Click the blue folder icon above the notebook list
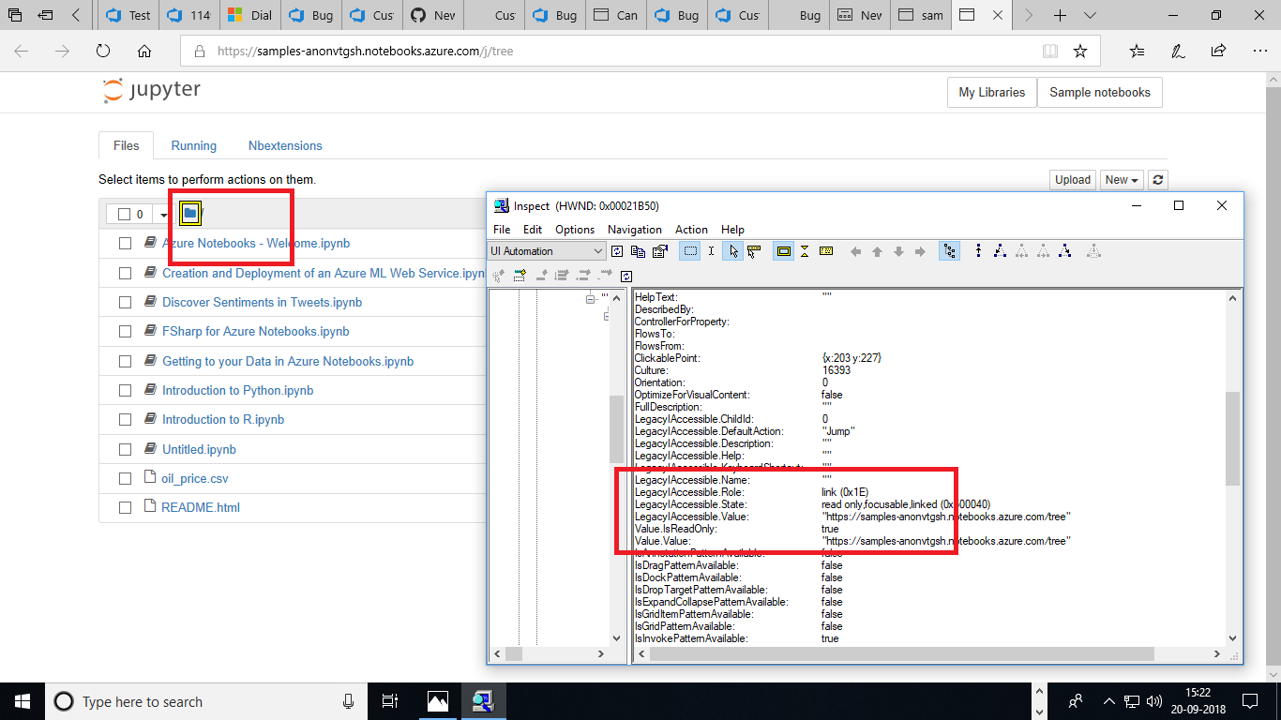 coord(190,213)
